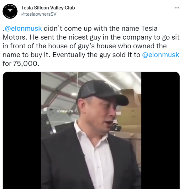Open the @teslaownersSV handle link
This screenshot has height=189, width=184.
click(x=39, y=14)
